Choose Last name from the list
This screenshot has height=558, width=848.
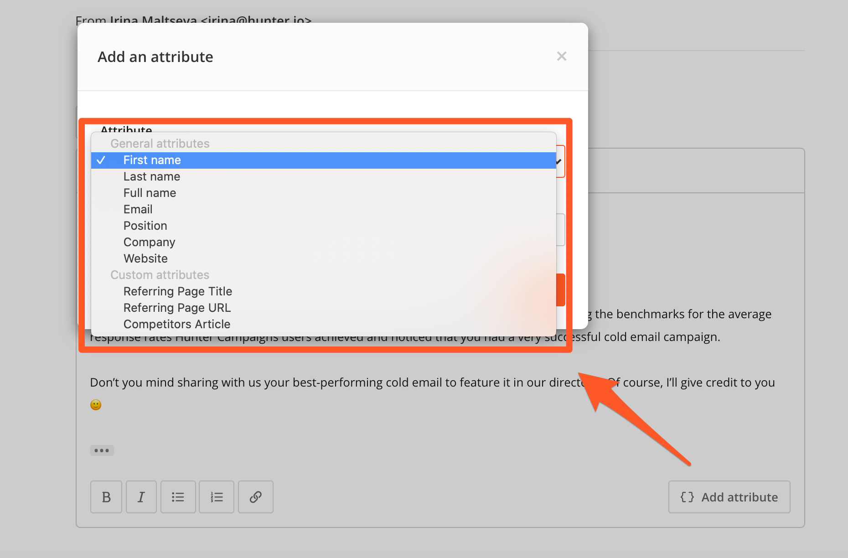tap(324, 177)
